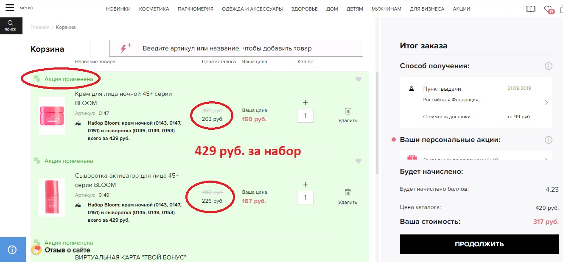Click 'ВИРТУАЛЬНАЯ КАРТА "ТВОЙ БОНУС"' item name
The width and height of the screenshot is (563, 262).
coord(131,257)
